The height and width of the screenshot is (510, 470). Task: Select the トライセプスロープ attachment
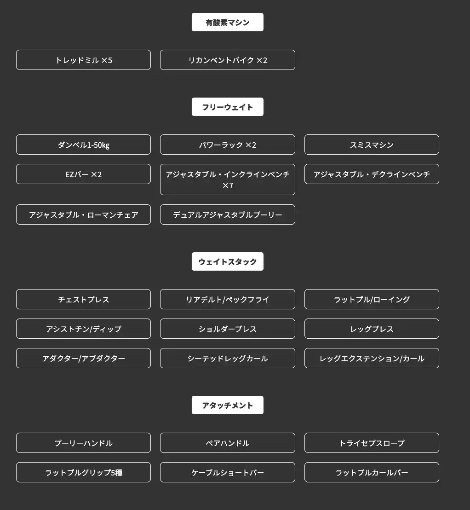point(372,443)
